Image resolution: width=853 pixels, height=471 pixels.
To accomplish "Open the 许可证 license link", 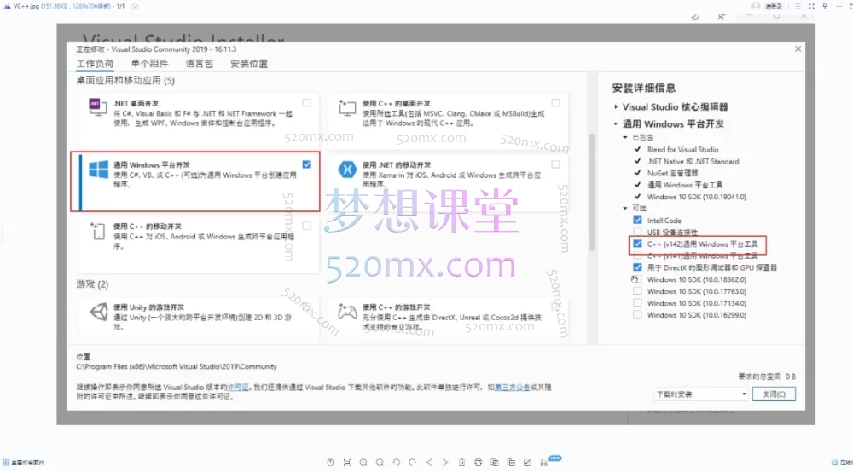I will click(238, 388).
